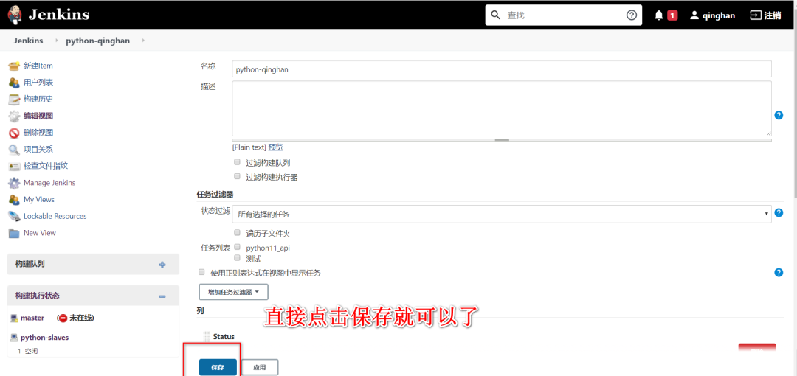Viewport: 797px width, 376px height.
Task: Click the Manage Jenkins gear icon
Action: [x=14, y=183]
